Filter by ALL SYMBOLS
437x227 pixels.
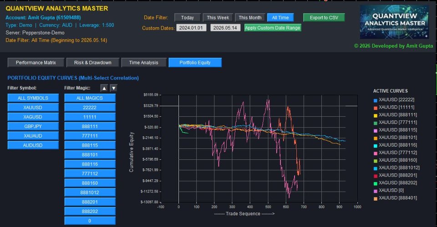[x=33, y=98]
